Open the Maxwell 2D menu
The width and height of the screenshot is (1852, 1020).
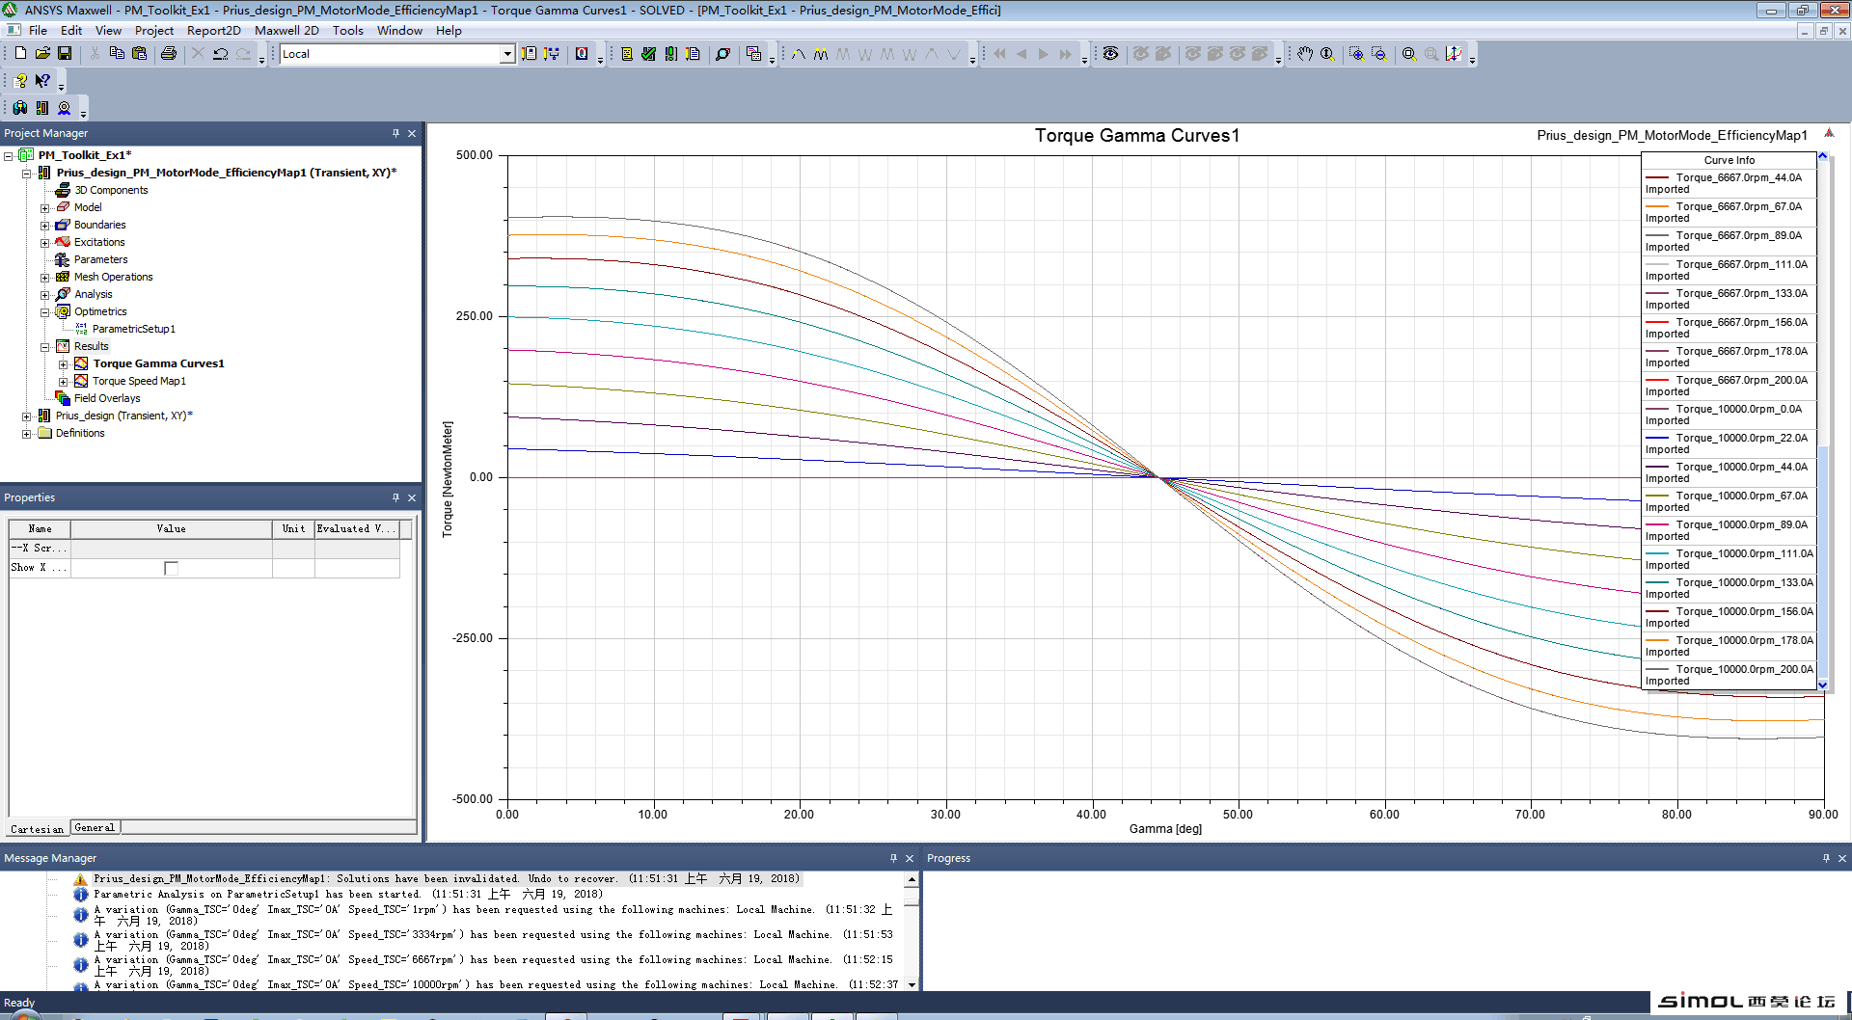[x=286, y=31]
